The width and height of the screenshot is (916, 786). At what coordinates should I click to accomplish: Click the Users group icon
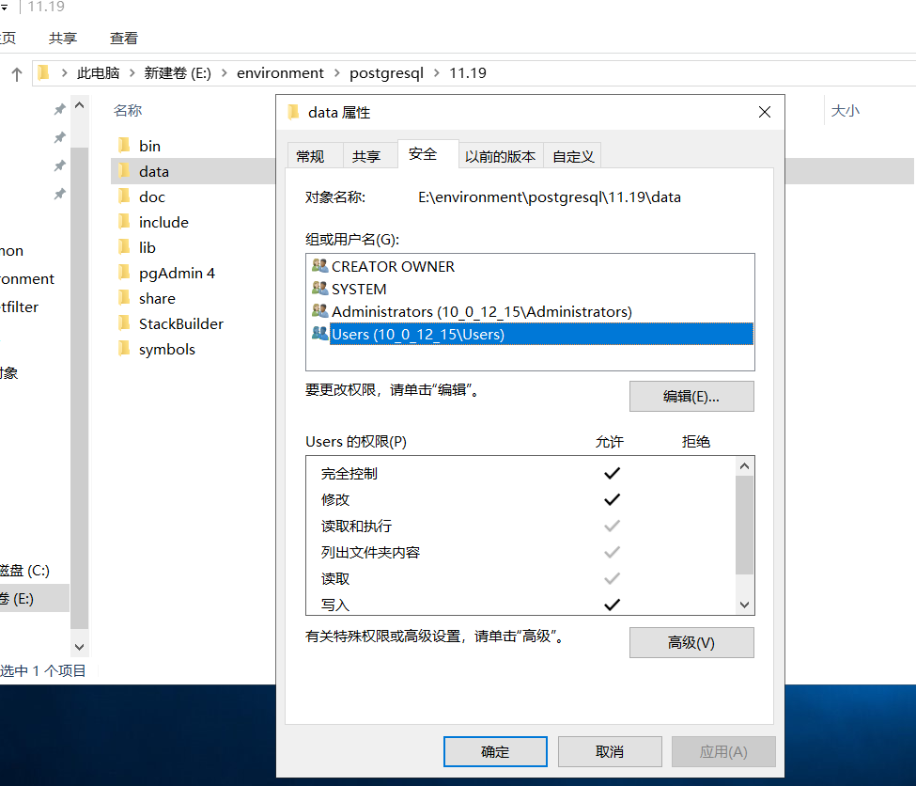(319, 334)
